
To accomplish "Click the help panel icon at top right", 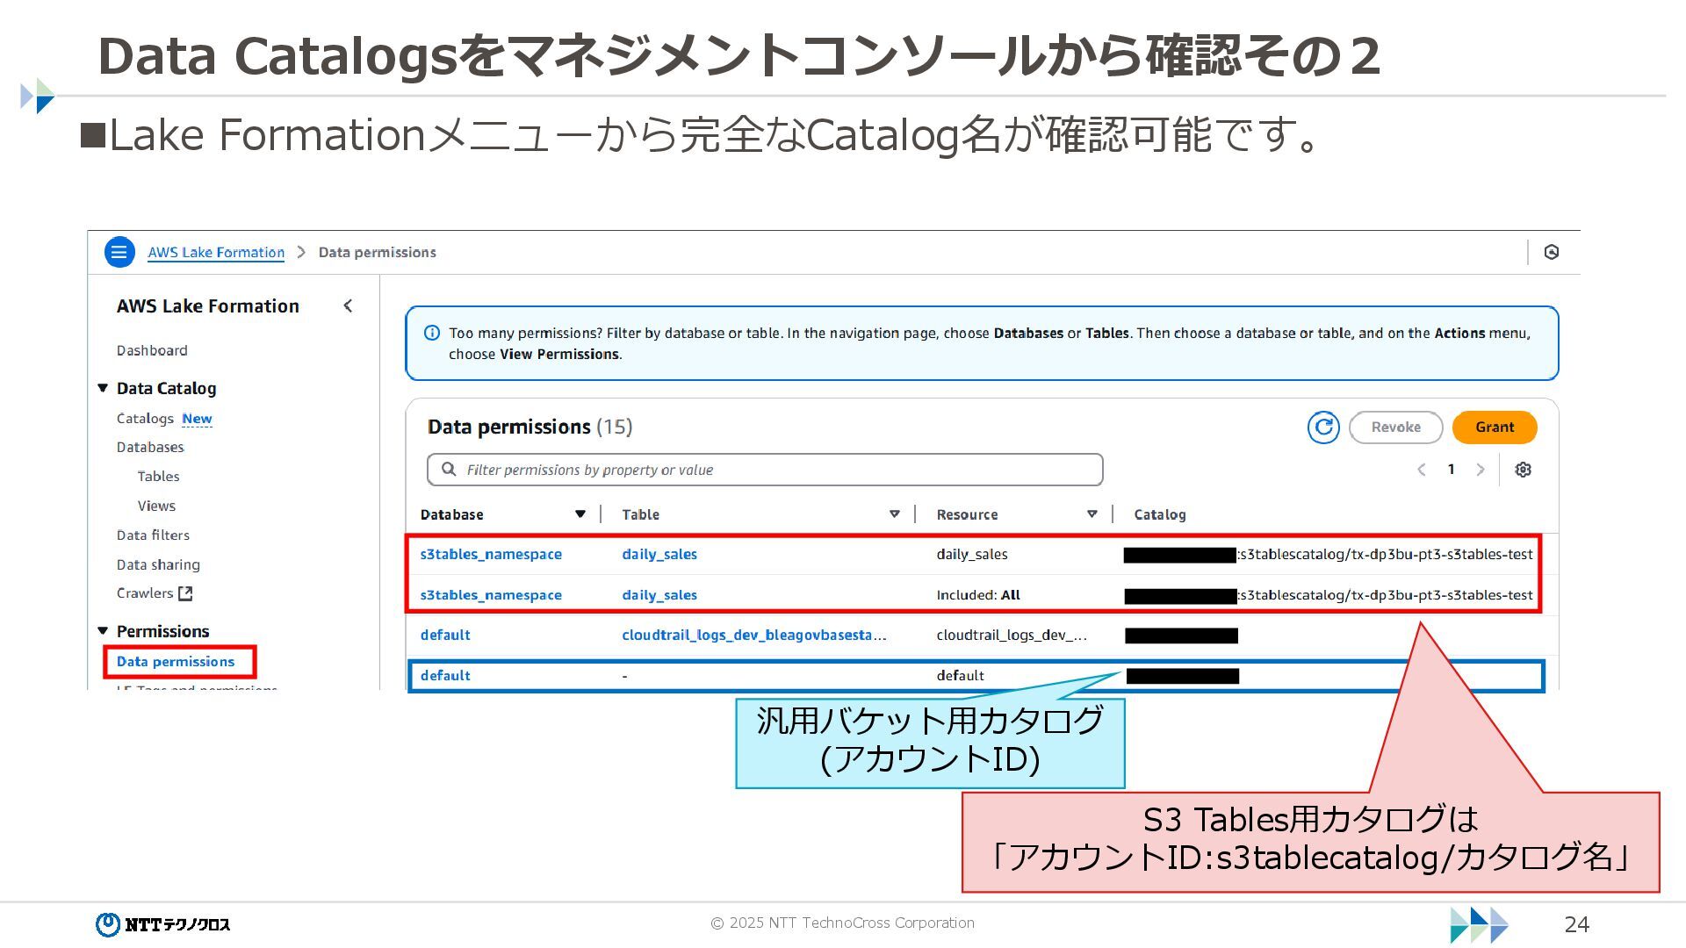I will [x=1552, y=252].
